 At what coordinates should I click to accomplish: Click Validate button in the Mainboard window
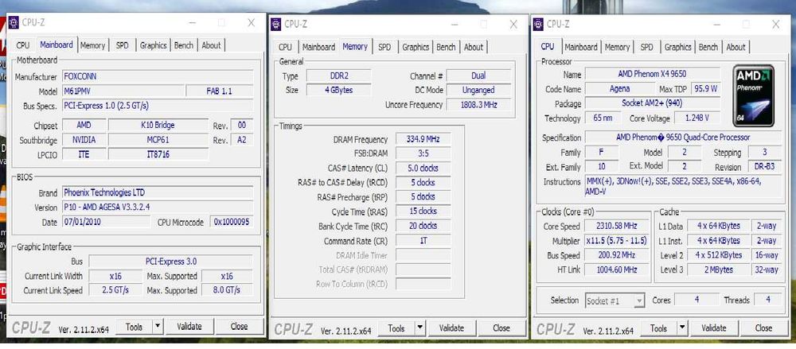click(189, 327)
